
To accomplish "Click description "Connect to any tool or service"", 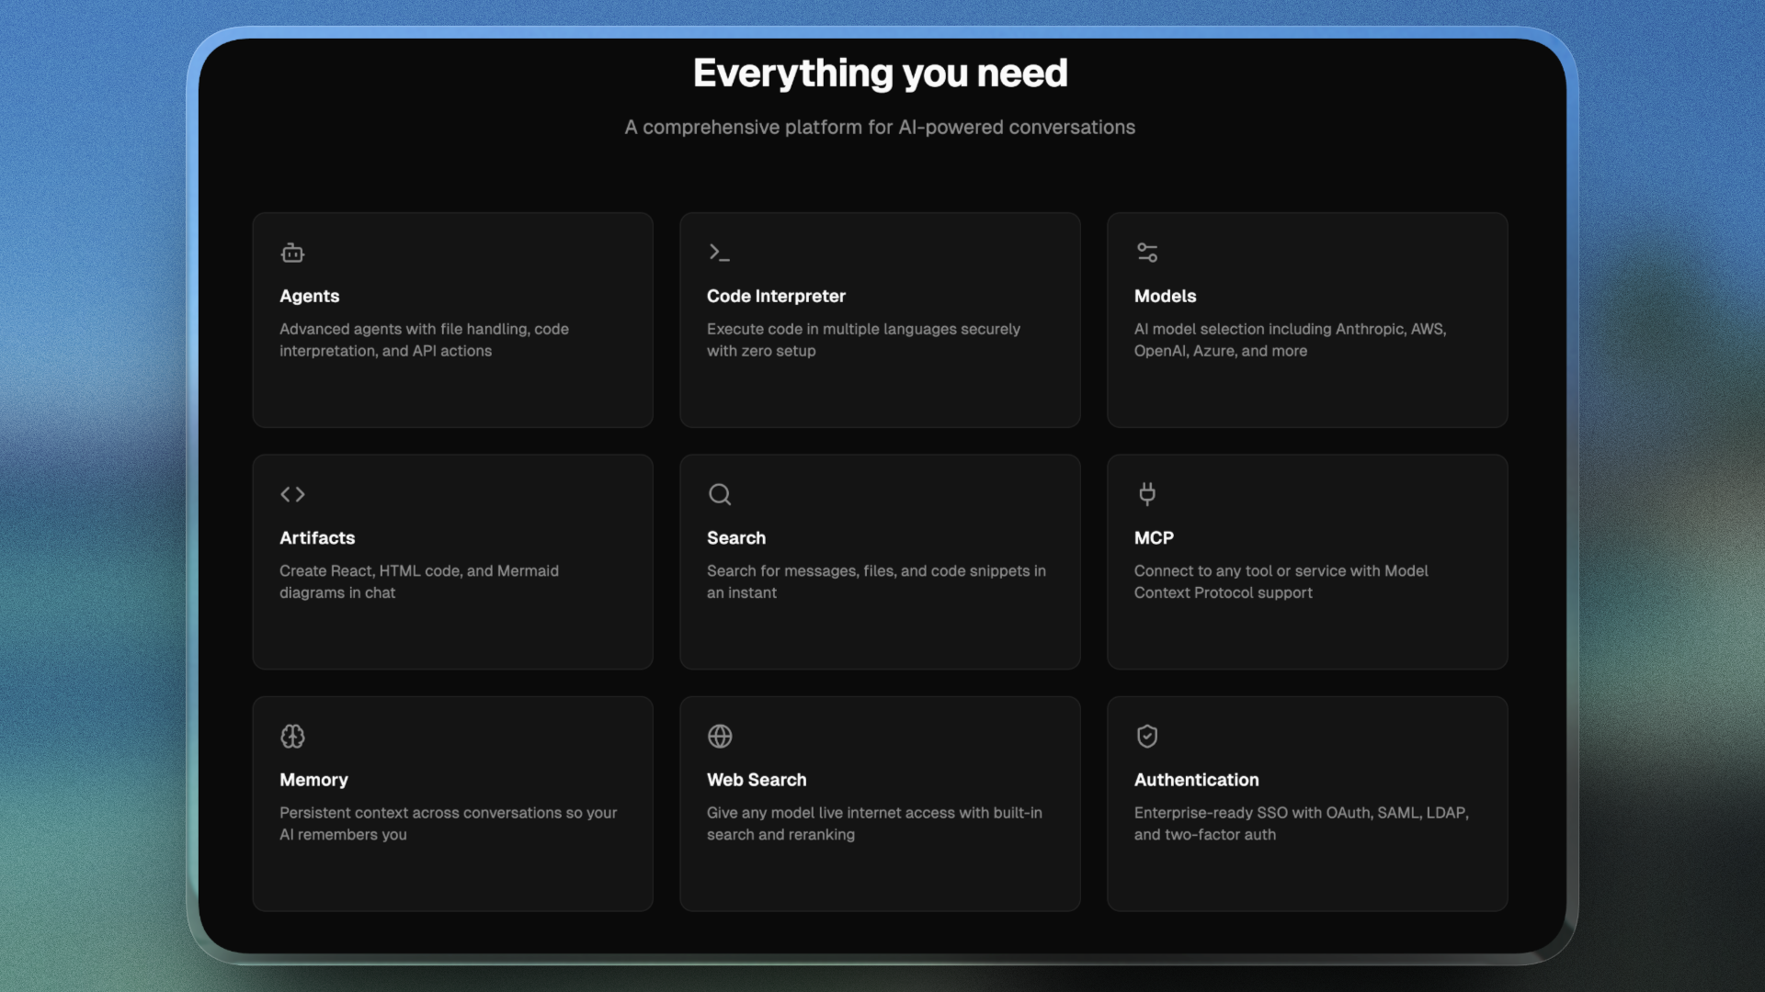I will point(1281,581).
